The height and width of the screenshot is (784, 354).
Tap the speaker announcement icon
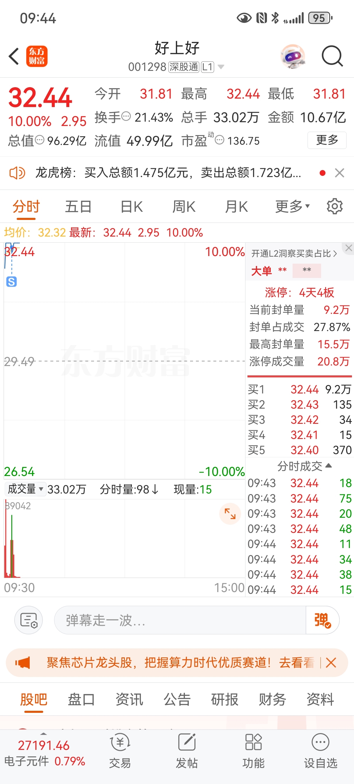pyautogui.click(x=17, y=173)
